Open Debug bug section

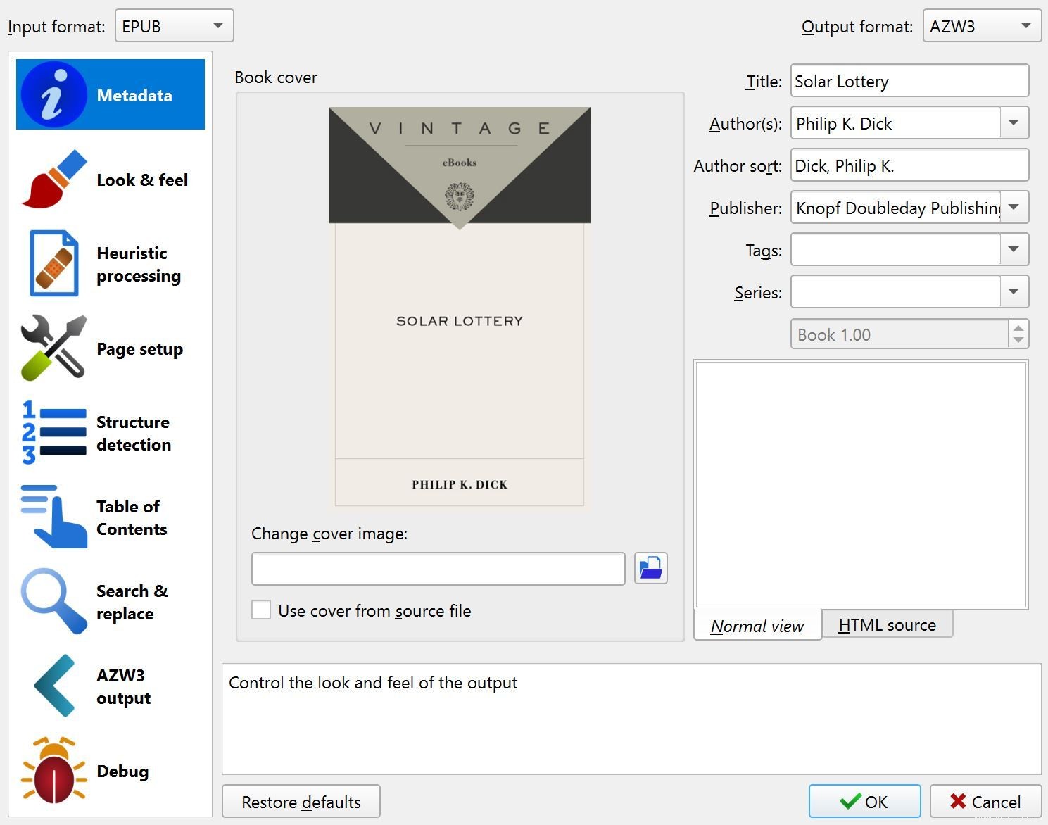click(x=111, y=771)
